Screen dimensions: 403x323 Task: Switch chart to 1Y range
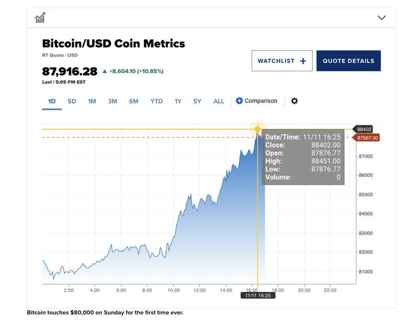(178, 101)
